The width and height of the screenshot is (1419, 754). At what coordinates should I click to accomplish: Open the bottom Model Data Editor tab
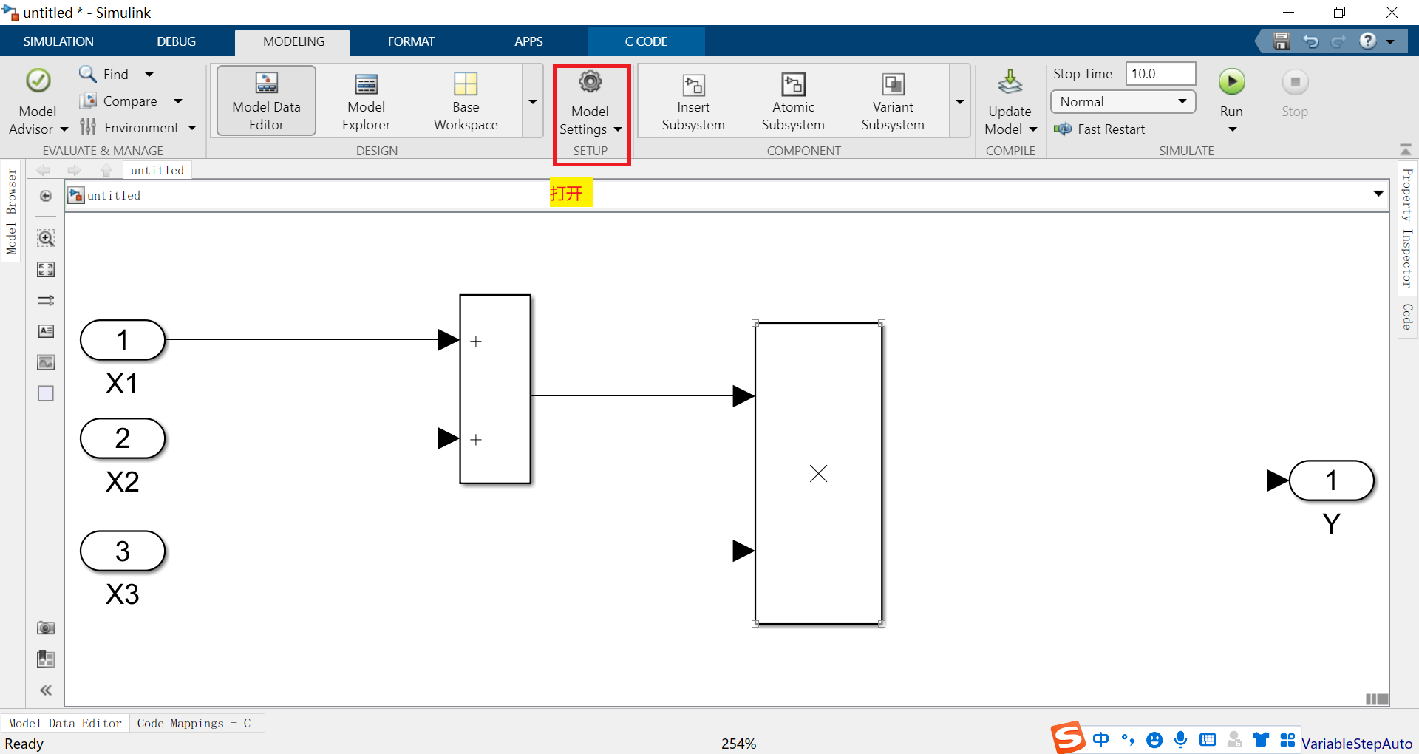(x=65, y=723)
